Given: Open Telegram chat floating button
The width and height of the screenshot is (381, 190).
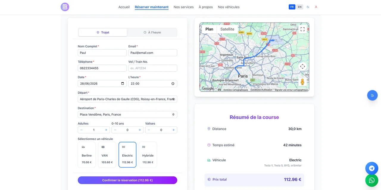Looking at the screenshot, I should [372, 168].
